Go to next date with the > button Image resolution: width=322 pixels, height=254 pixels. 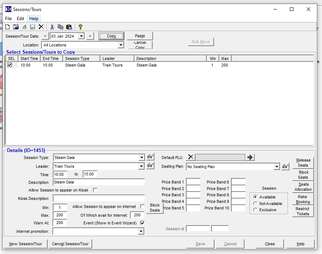pos(90,36)
